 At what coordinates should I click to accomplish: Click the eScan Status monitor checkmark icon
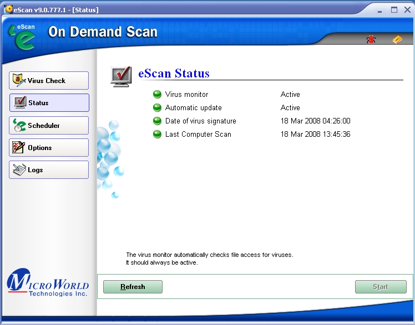121,76
